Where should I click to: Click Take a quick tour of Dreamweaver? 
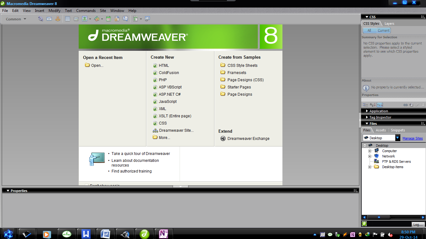click(x=141, y=154)
